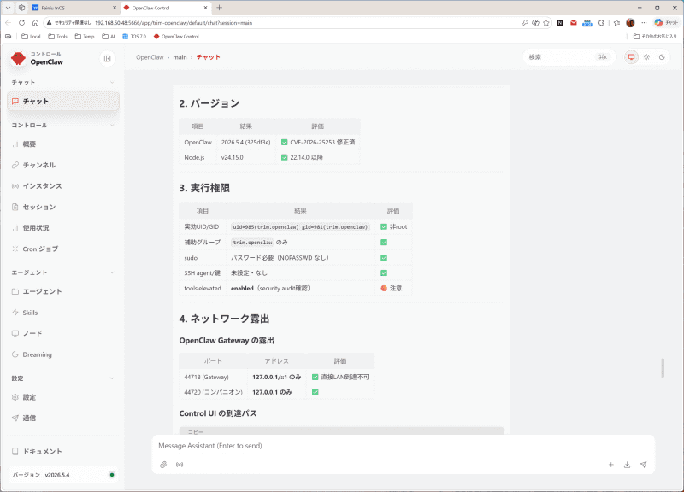The image size is (684, 492).
Task: Collapse the 設定 section chevron
Action: point(112,378)
